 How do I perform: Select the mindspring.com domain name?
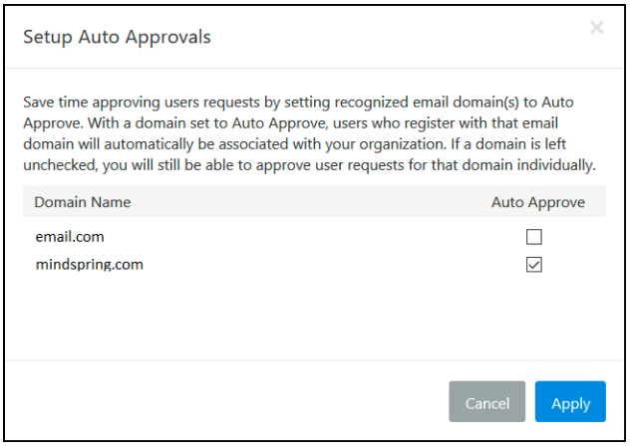[89, 265]
